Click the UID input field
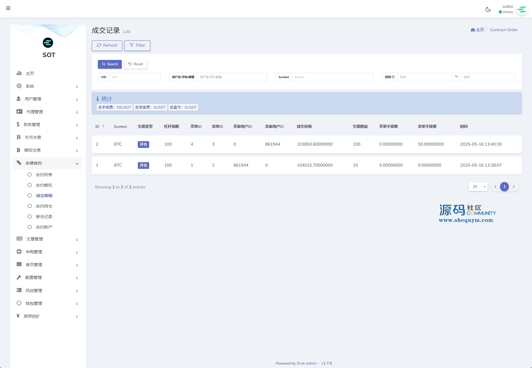 [135, 77]
